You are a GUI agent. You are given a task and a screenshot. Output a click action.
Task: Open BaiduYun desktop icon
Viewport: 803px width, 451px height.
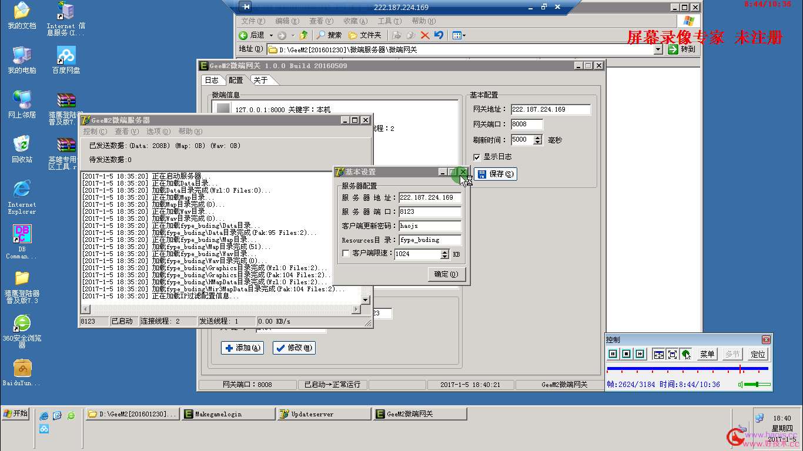click(x=22, y=372)
